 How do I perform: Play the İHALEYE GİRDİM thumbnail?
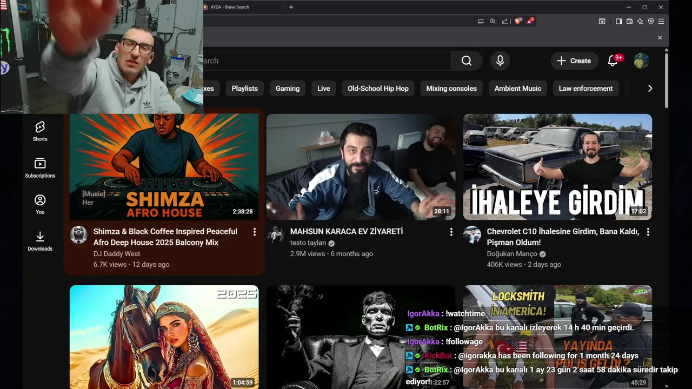[x=558, y=167]
